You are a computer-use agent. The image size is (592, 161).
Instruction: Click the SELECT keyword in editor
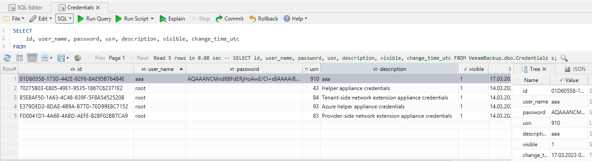tap(23, 31)
